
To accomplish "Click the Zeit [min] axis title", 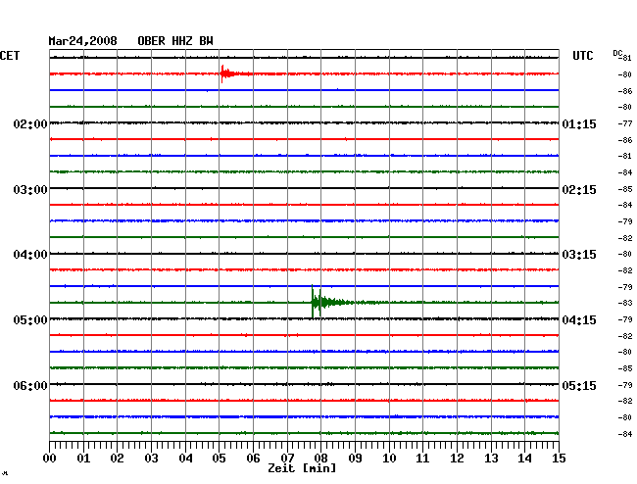I will 302,468.
